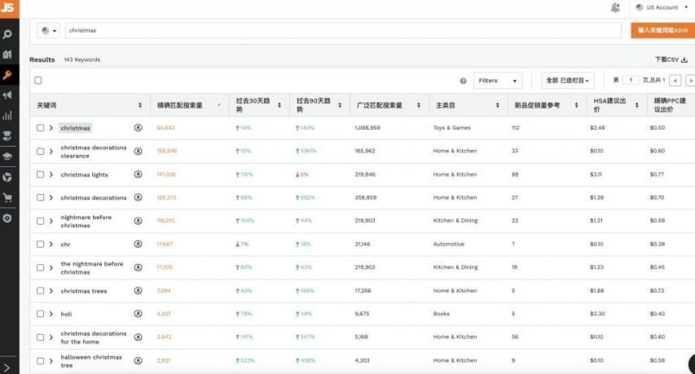Tick the checkbox for the holi keyword
The width and height of the screenshot is (695, 374).
41,313
